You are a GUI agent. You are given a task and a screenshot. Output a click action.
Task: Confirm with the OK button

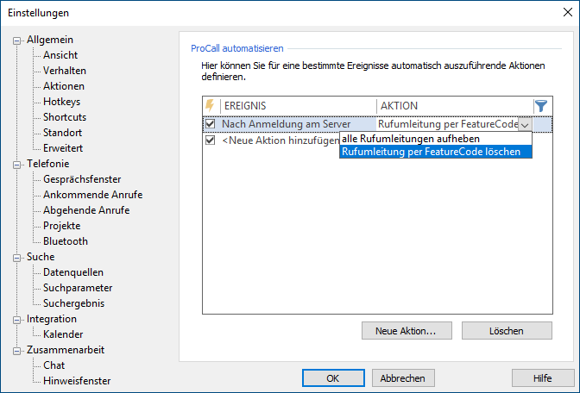tap(332, 378)
